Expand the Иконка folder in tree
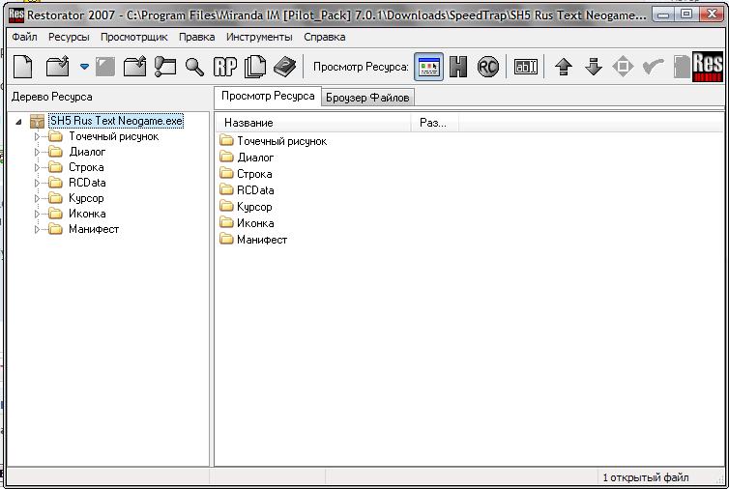Image resolution: width=729 pixels, height=489 pixels. pos(38,214)
